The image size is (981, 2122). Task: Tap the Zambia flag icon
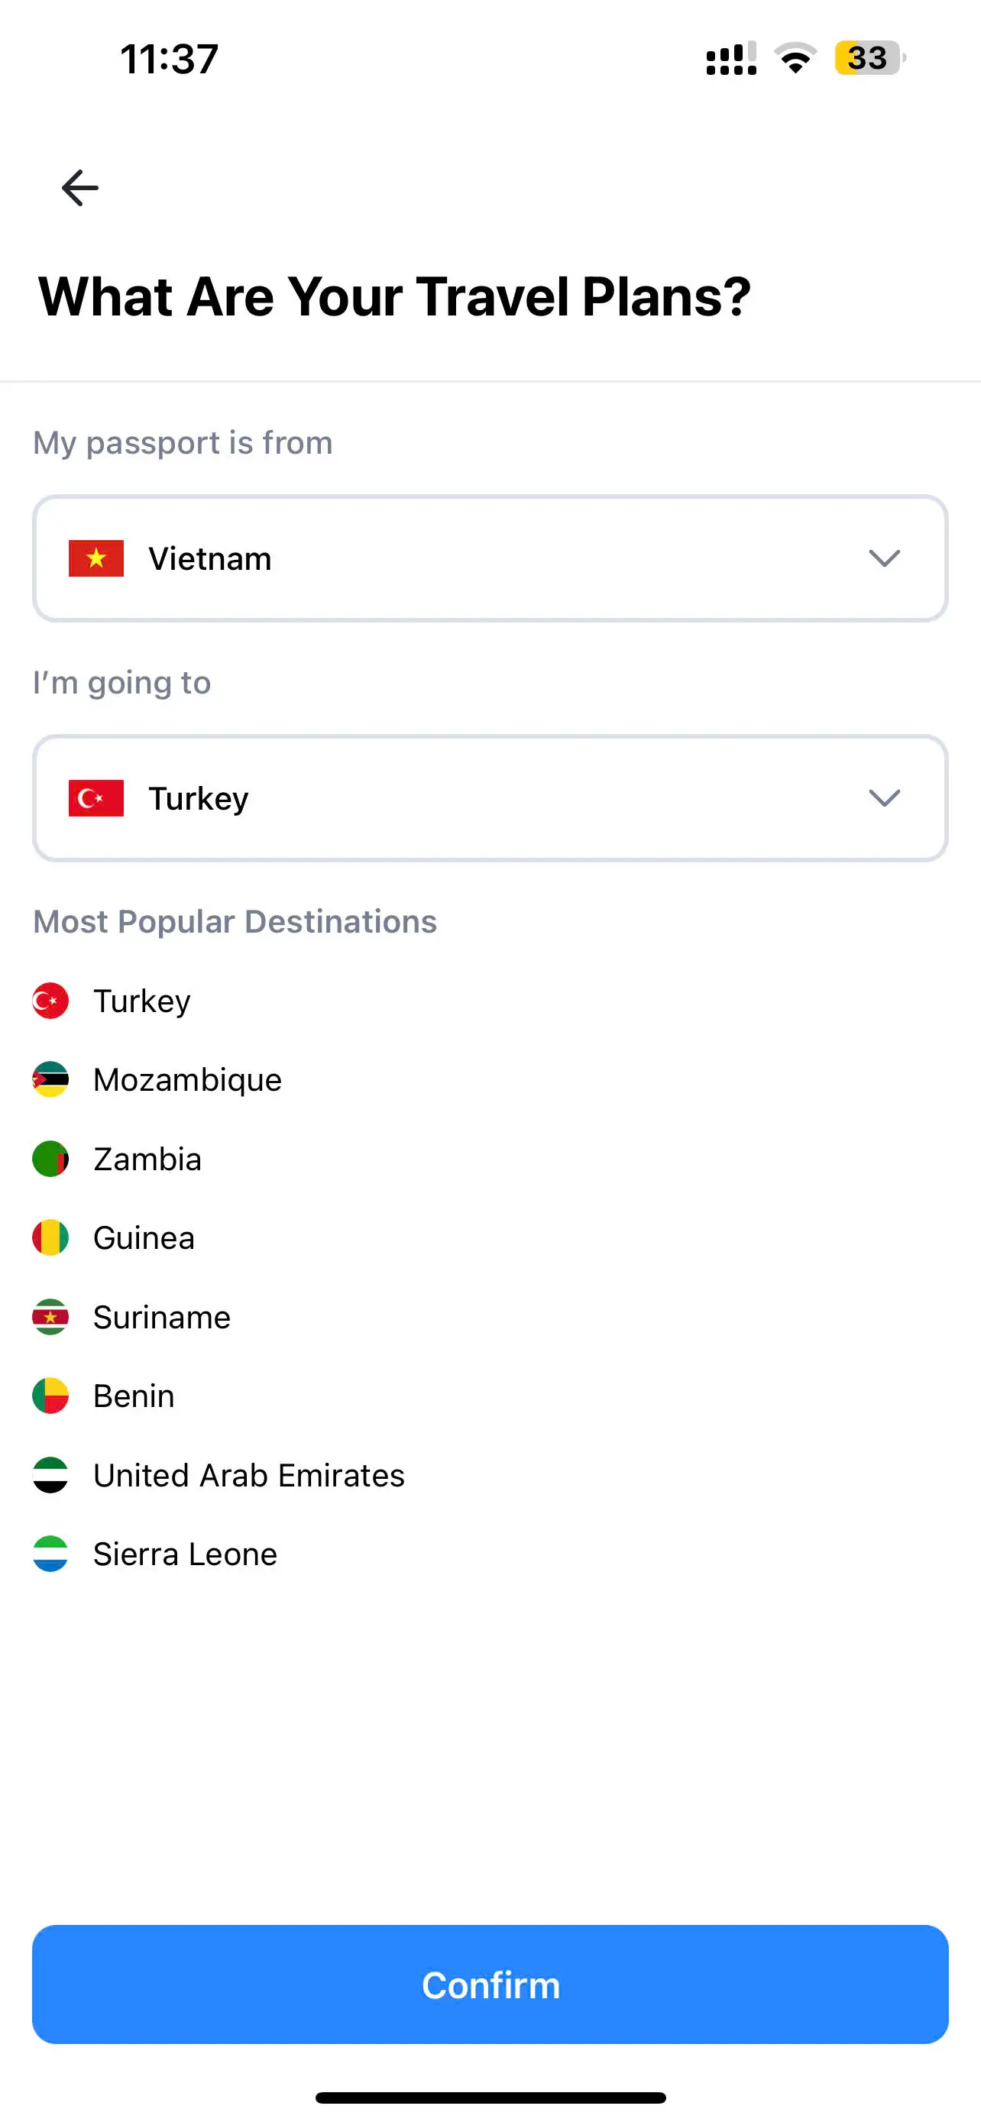click(x=50, y=1158)
